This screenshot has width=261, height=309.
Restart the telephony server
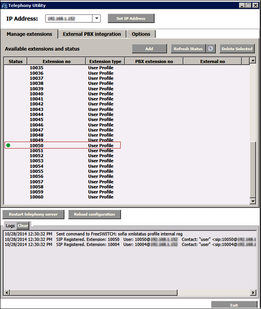(x=33, y=214)
